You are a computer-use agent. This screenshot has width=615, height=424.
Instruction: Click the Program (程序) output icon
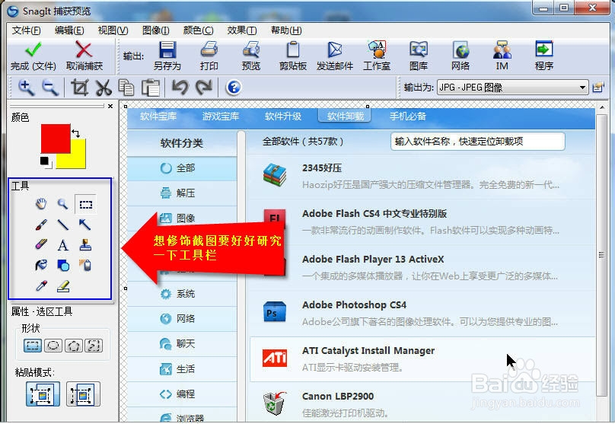[544, 49]
